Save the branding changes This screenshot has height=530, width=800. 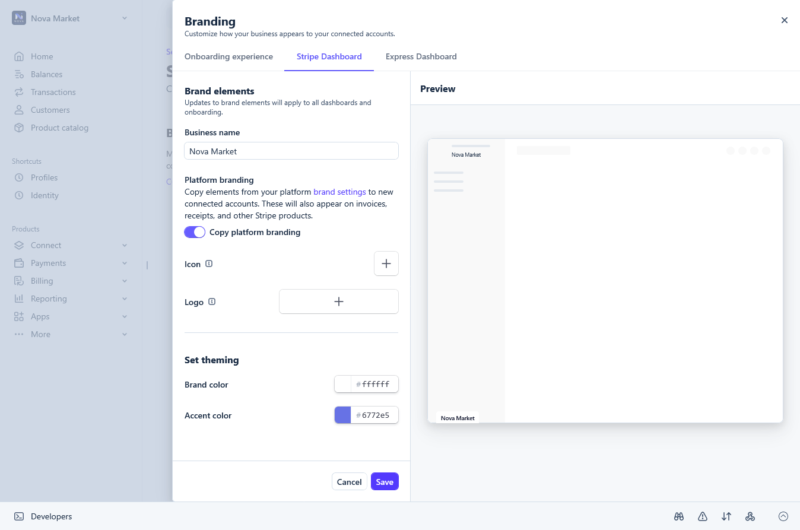(385, 482)
